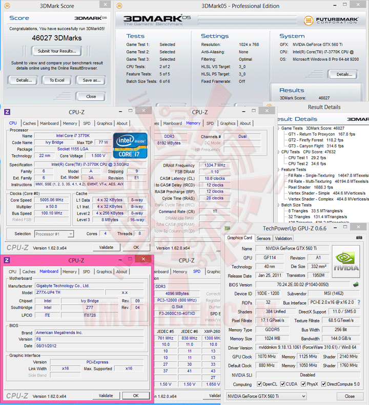Click the To Excel button
The width and height of the screenshot is (369, 405).
57,80
